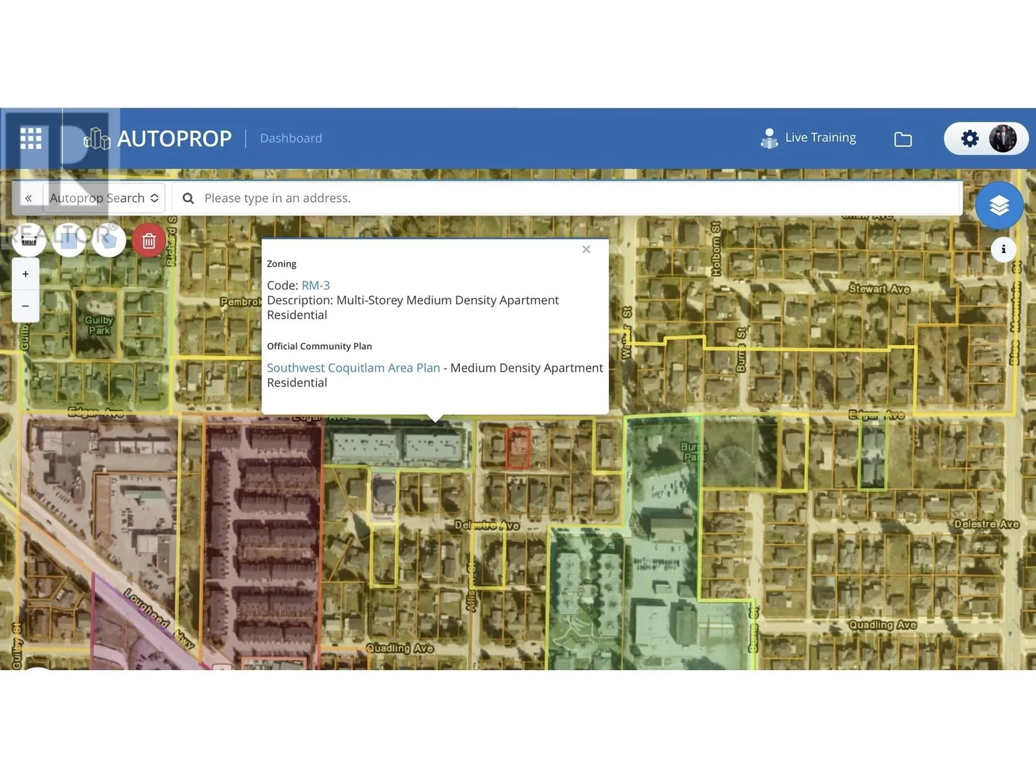
Task: Delete drawn shapes with red trash button
Action: 149,241
